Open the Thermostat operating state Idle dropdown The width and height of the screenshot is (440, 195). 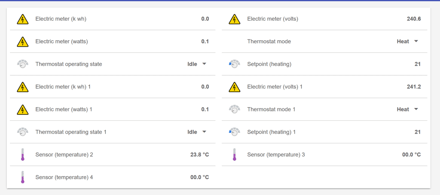(197, 64)
